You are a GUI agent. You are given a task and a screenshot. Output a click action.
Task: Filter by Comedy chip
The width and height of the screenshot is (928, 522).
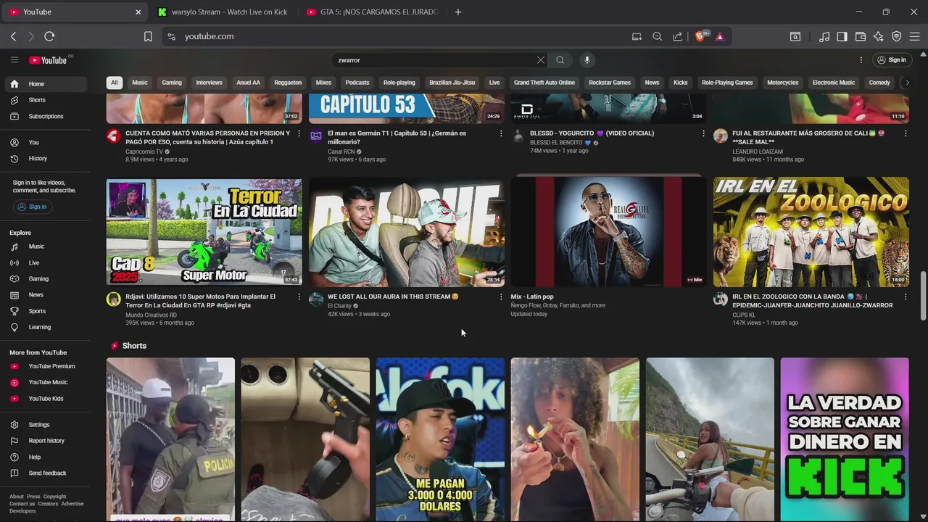(879, 83)
